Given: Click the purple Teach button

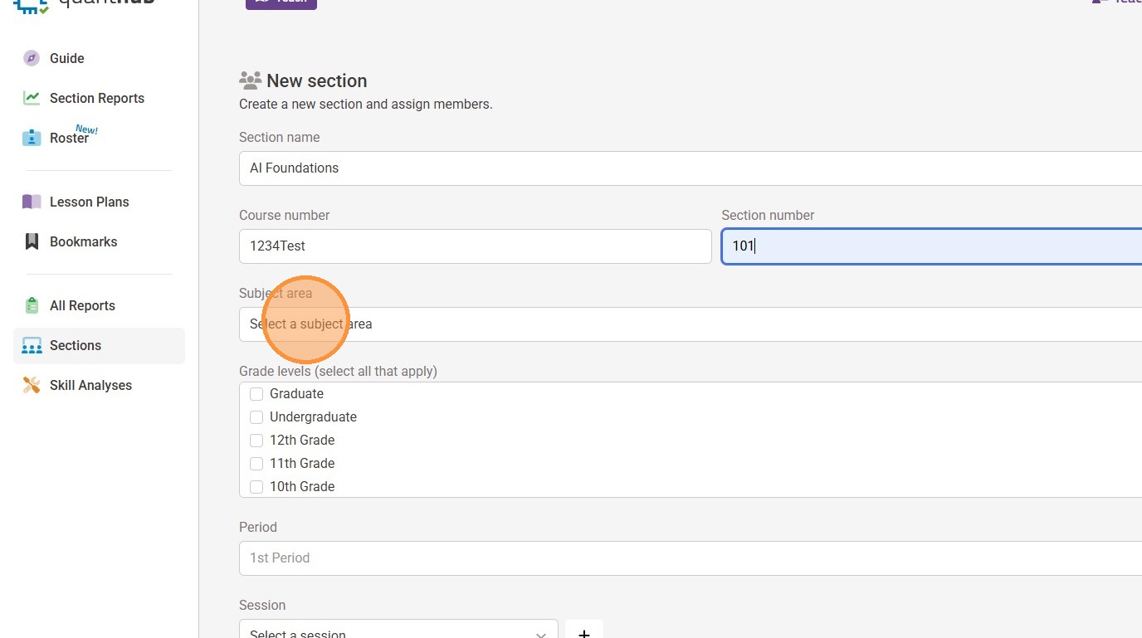Looking at the screenshot, I should (x=281, y=2).
